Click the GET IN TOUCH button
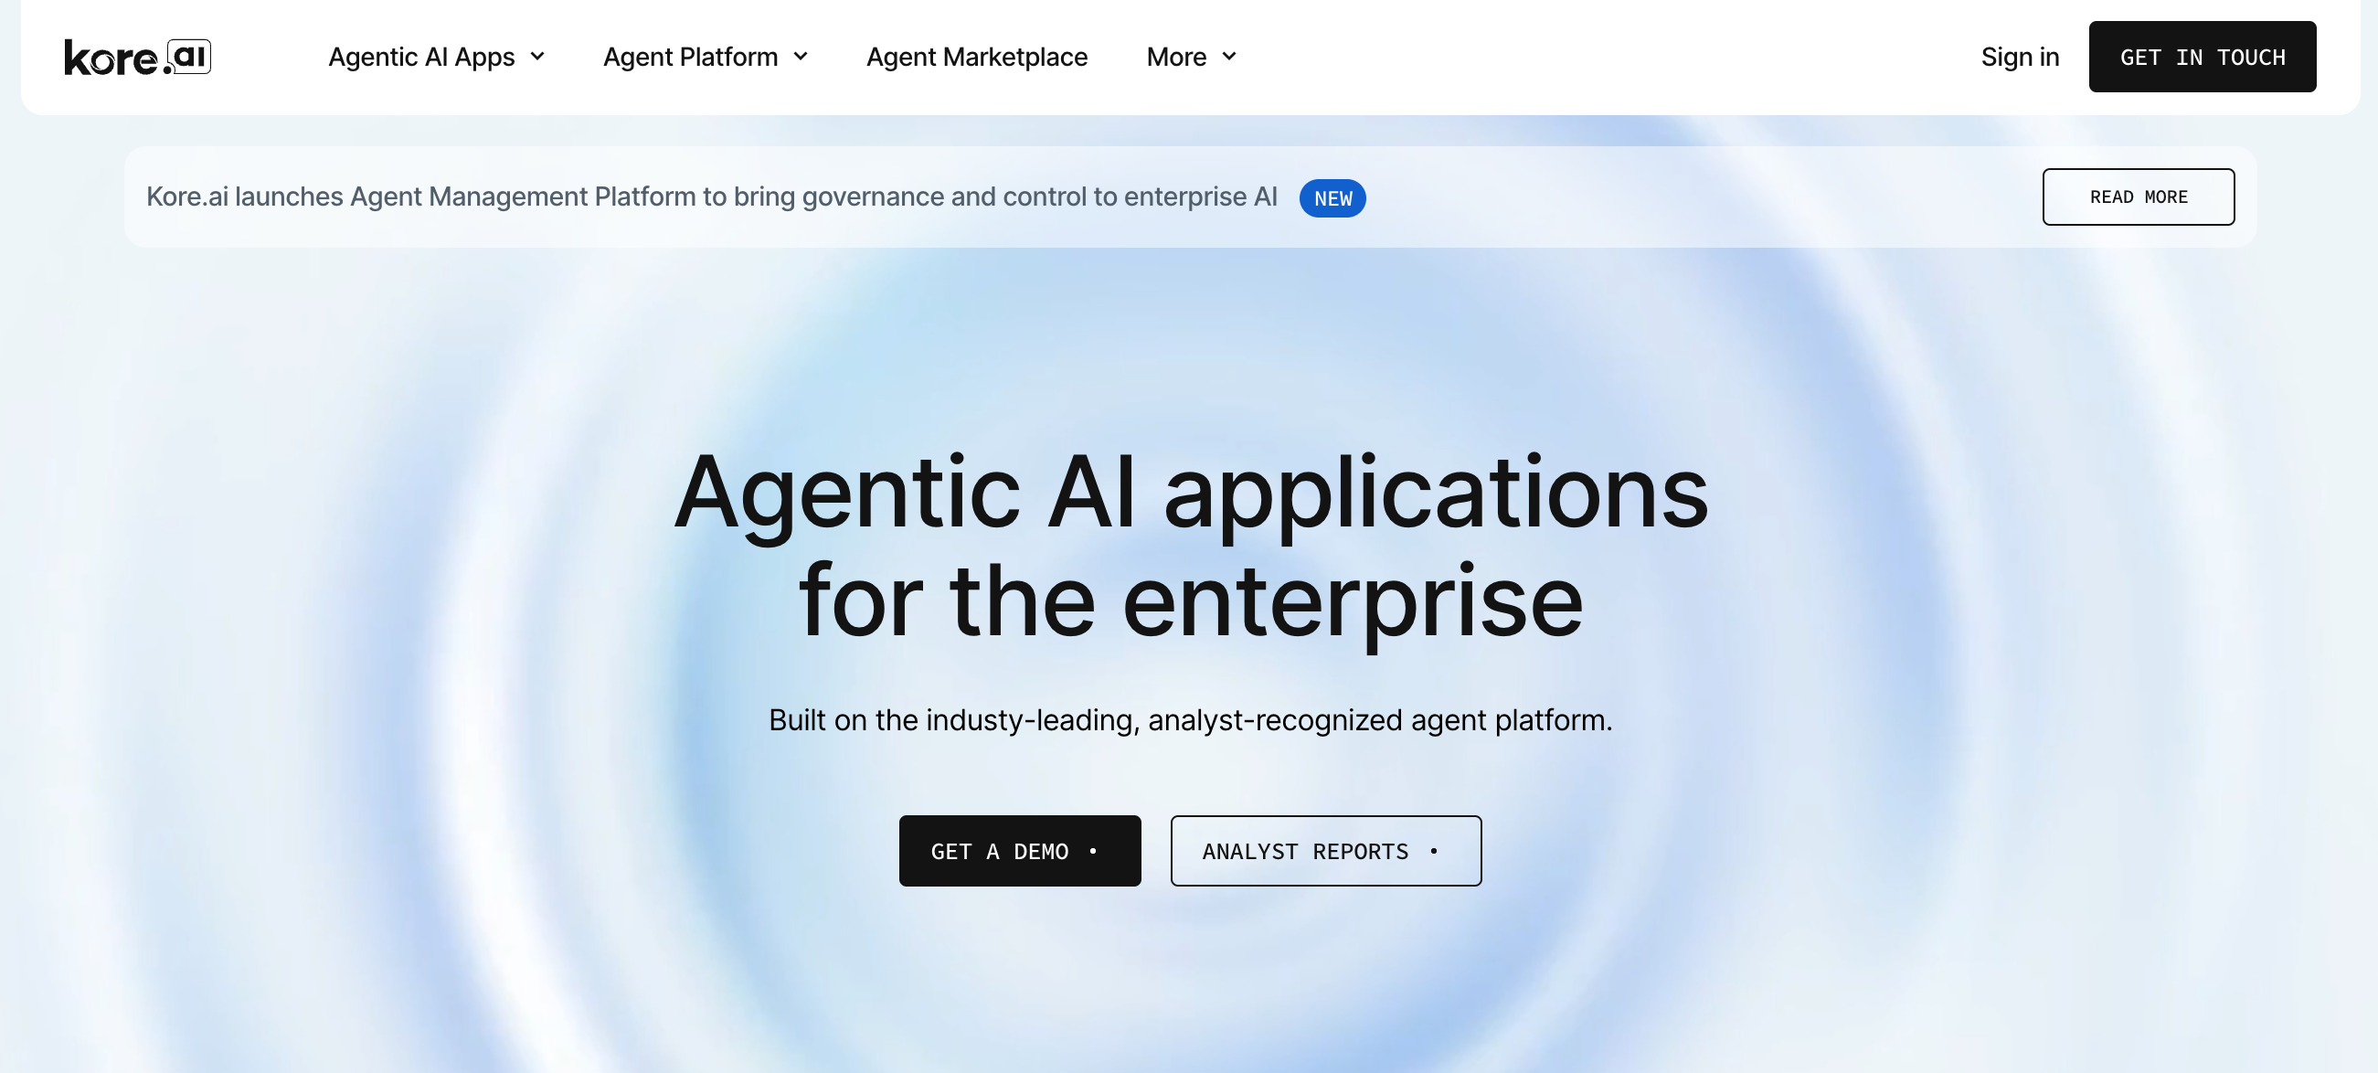This screenshot has height=1073, width=2378. 2203,57
